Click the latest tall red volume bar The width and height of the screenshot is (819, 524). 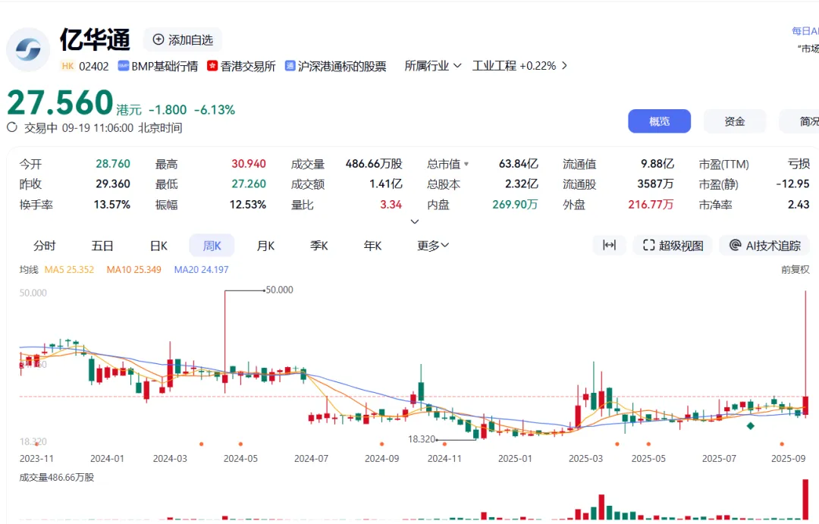[x=805, y=500]
